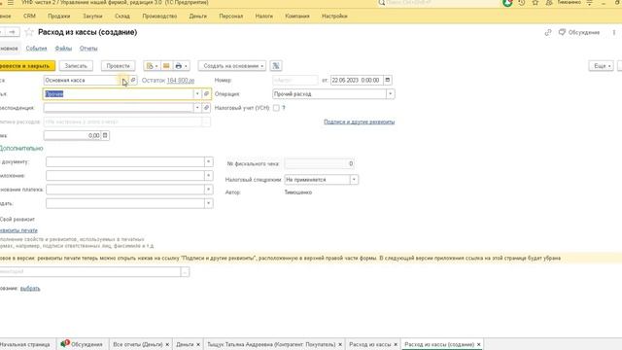Screen dimensions: 622x350
Task: Open the Корреспонденция field link icon
Action: coord(206,108)
